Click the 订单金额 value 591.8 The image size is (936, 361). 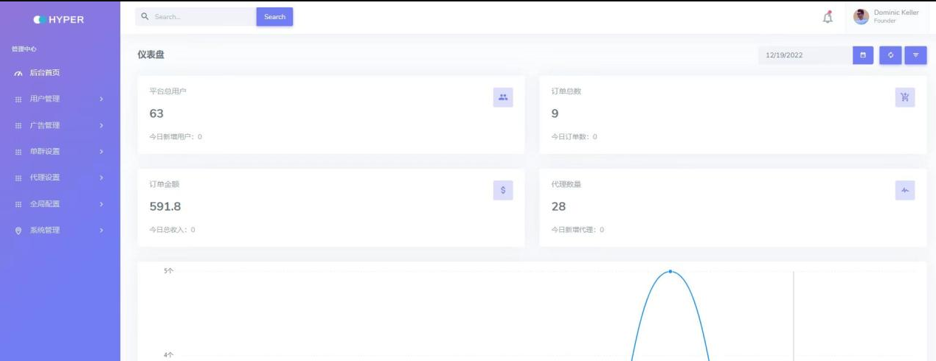165,206
